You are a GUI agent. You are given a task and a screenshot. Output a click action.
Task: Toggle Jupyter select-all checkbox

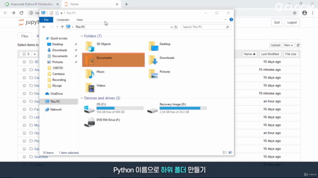pos(24,54)
